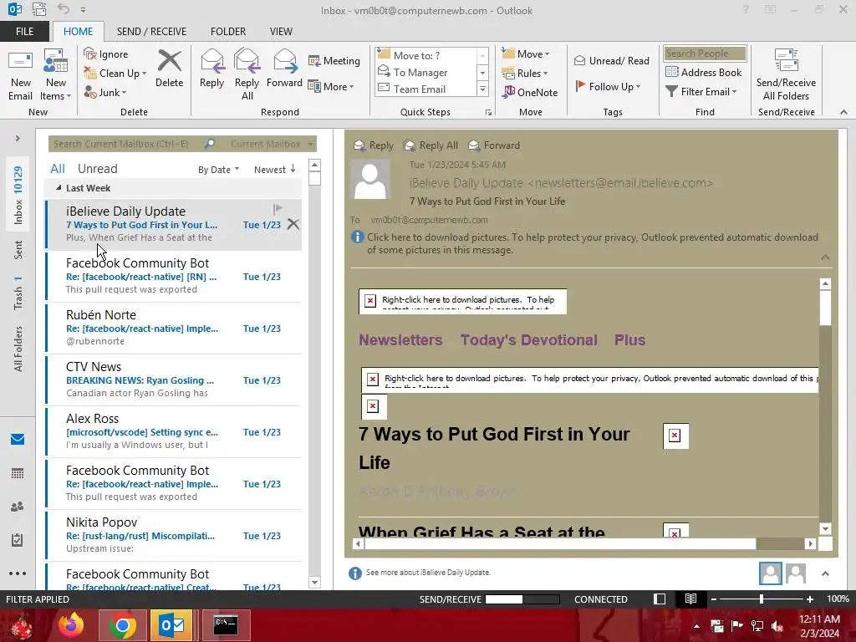Open the More respond options
The height and width of the screenshot is (642, 856).
point(331,86)
